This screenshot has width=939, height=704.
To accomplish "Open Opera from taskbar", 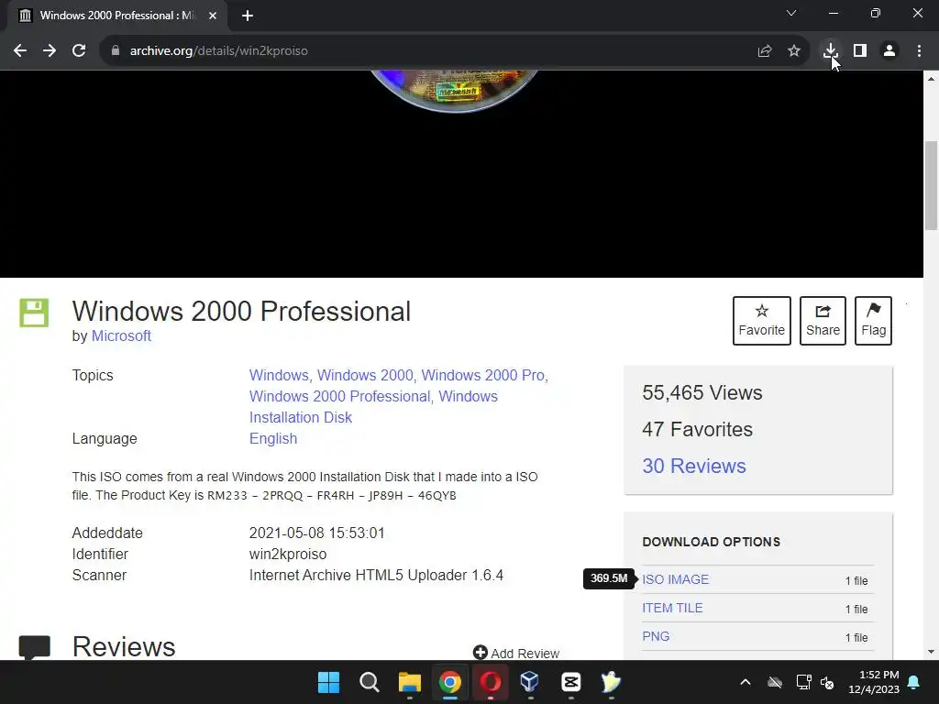I will (491, 682).
